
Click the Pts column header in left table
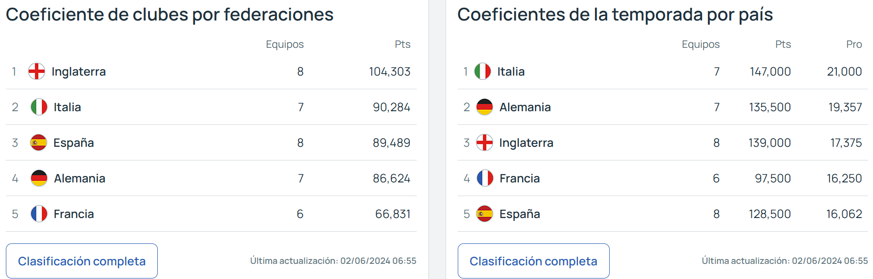point(403,44)
